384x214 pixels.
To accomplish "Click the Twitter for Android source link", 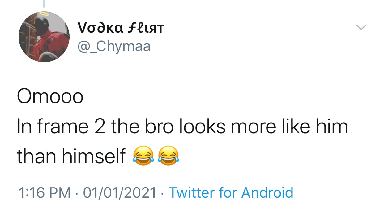I will [x=231, y=192].
